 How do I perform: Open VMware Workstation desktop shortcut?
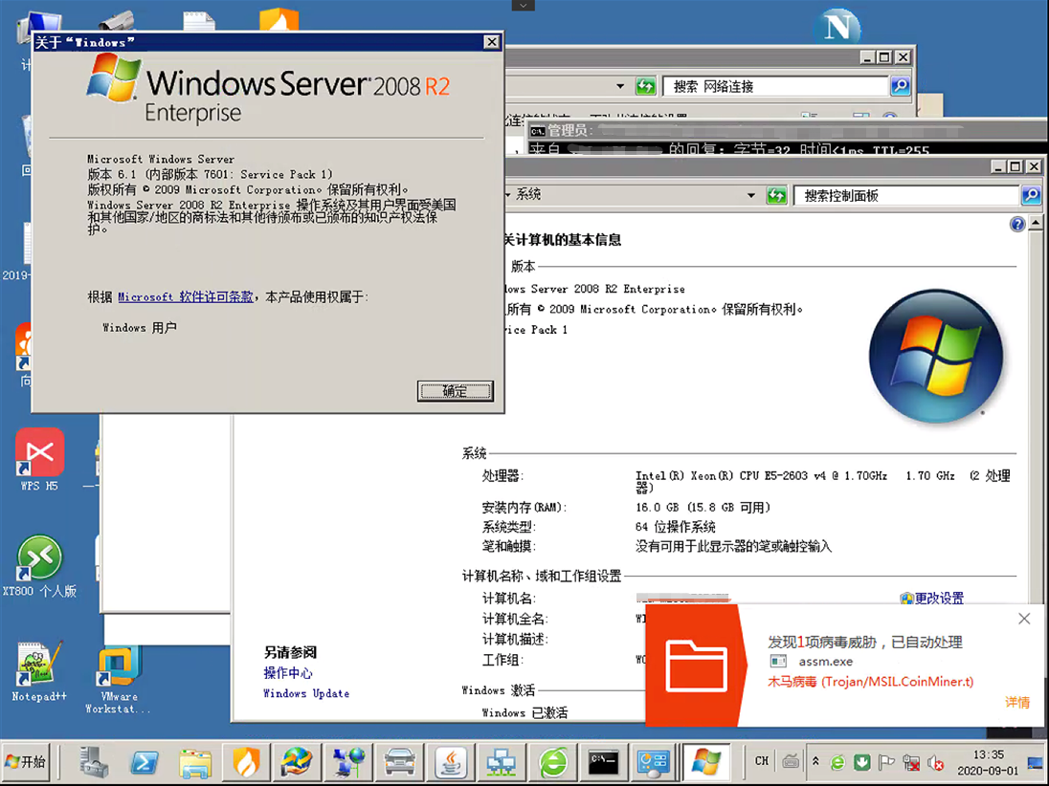coord(118,678)
